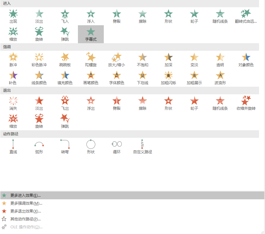Apply the 对象颜色 emphasis effect
The width and height of the screenshot is (265, 234).
click(x=246, y=60)
